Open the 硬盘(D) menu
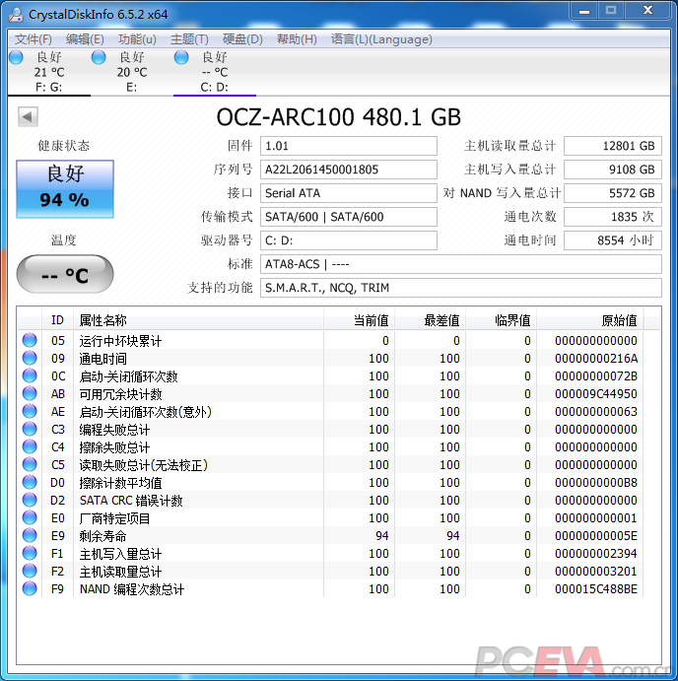Viewport: 678px width, 681px height. coord(242,39)
